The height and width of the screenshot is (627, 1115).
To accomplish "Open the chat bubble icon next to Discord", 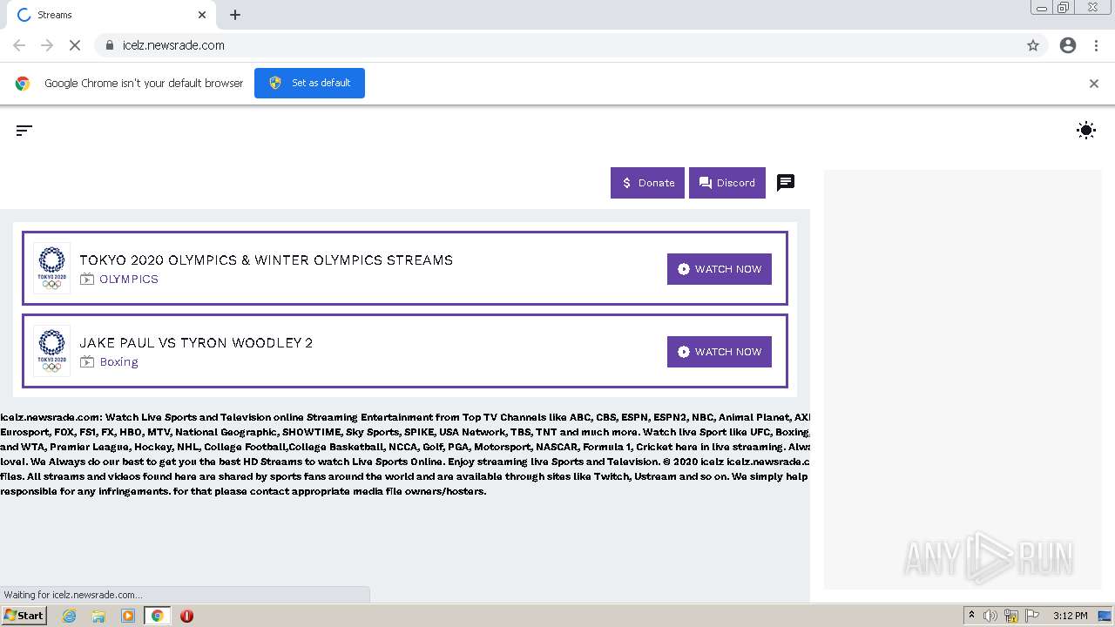I will click(786, 183).
